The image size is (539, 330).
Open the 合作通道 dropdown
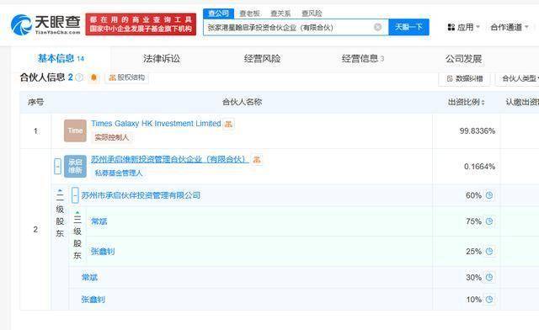(x=510, y=27)
